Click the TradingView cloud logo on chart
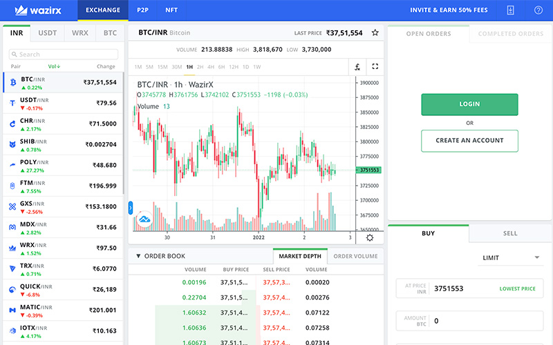Screen dimensions: 553x345 click(144, 219)
